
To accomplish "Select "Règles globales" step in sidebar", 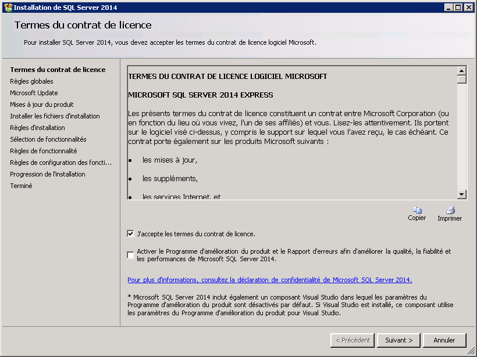I will click(x=31, y=81).
